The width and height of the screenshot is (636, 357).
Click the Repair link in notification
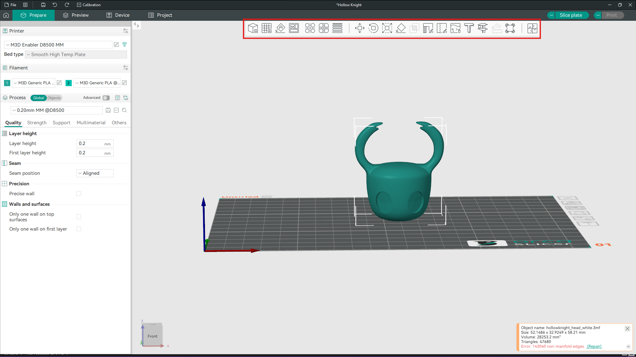[x=594, y=346]
